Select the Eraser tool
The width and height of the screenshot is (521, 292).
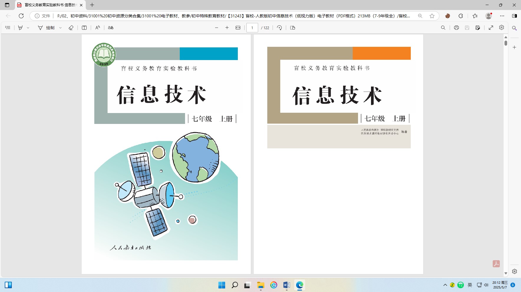pos(71,28)
